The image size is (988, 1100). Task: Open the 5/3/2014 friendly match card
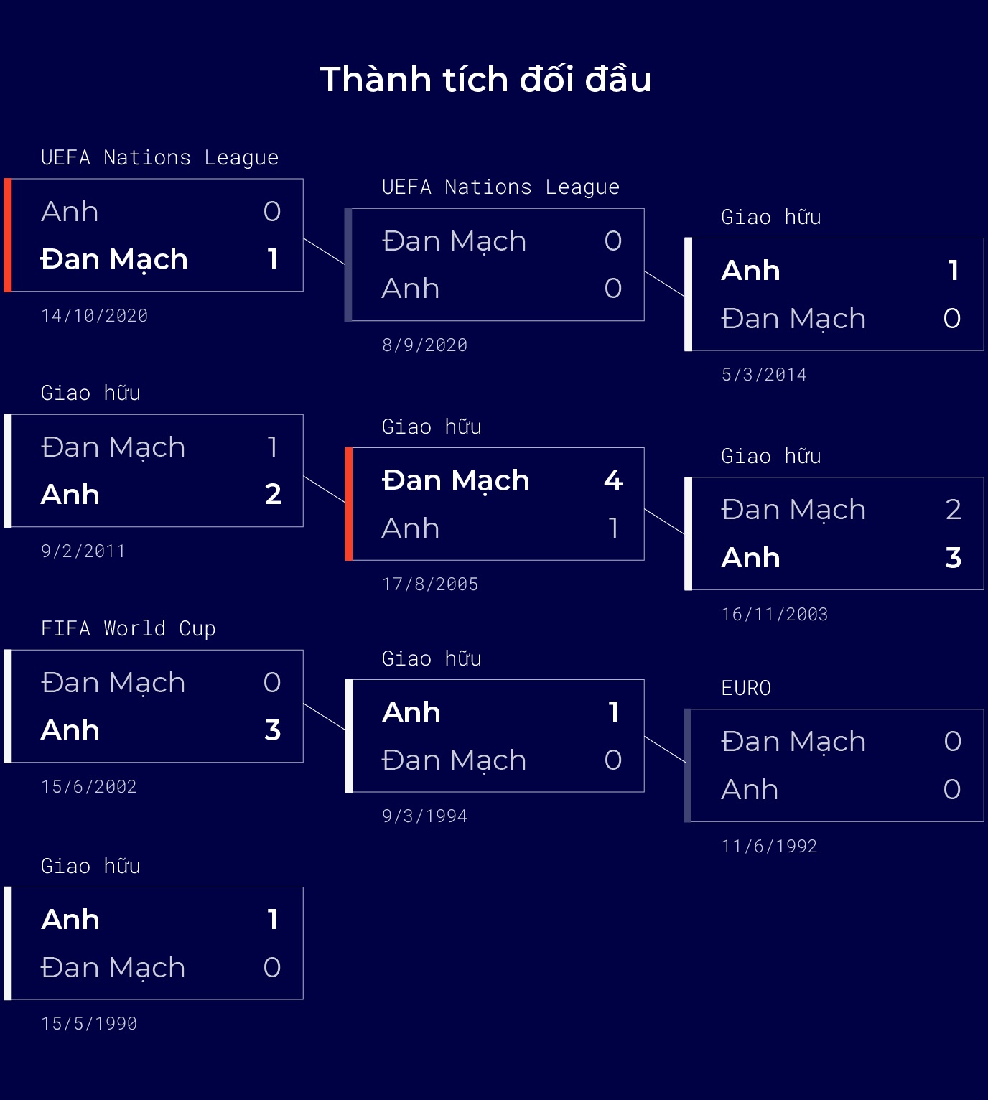click(834, 294)
